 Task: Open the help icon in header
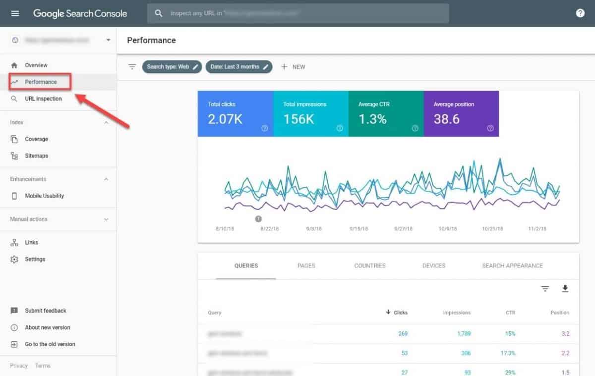[x=580, y=13]
